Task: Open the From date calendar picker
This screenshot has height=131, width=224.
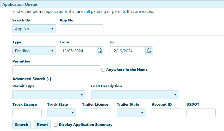Action: [x=100, y=51]
